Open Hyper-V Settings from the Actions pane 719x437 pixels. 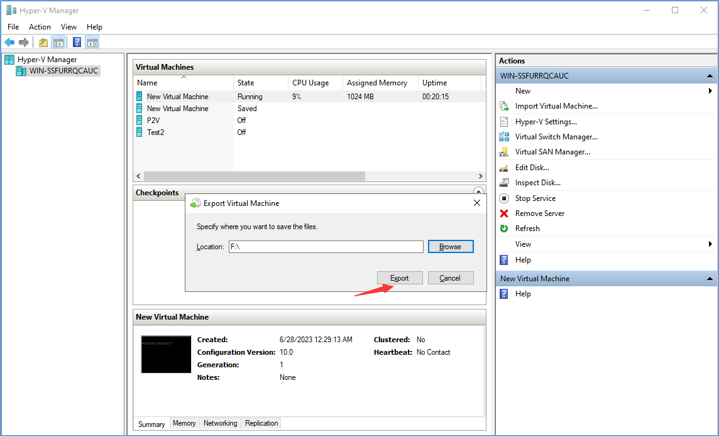[x=546, y=122]
